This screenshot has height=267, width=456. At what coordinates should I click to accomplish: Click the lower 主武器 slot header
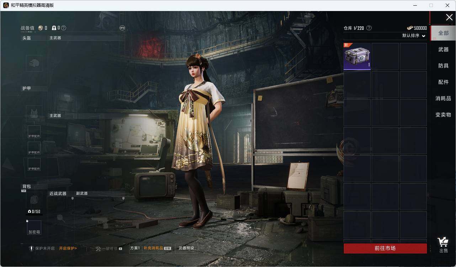(x=86, y=115)
